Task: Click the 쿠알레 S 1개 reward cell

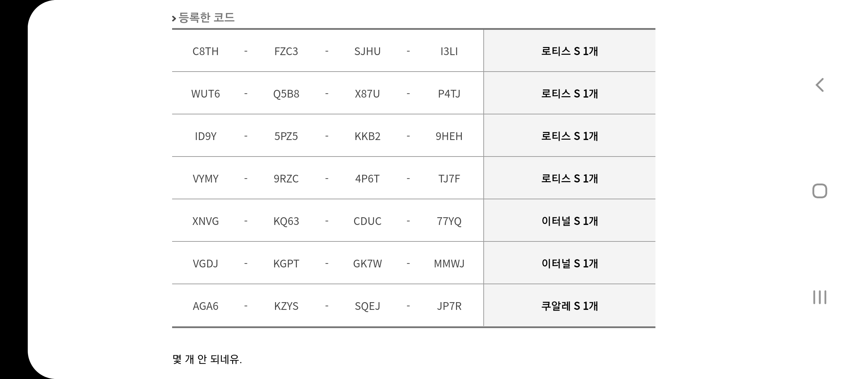Action: pos(569,305)
